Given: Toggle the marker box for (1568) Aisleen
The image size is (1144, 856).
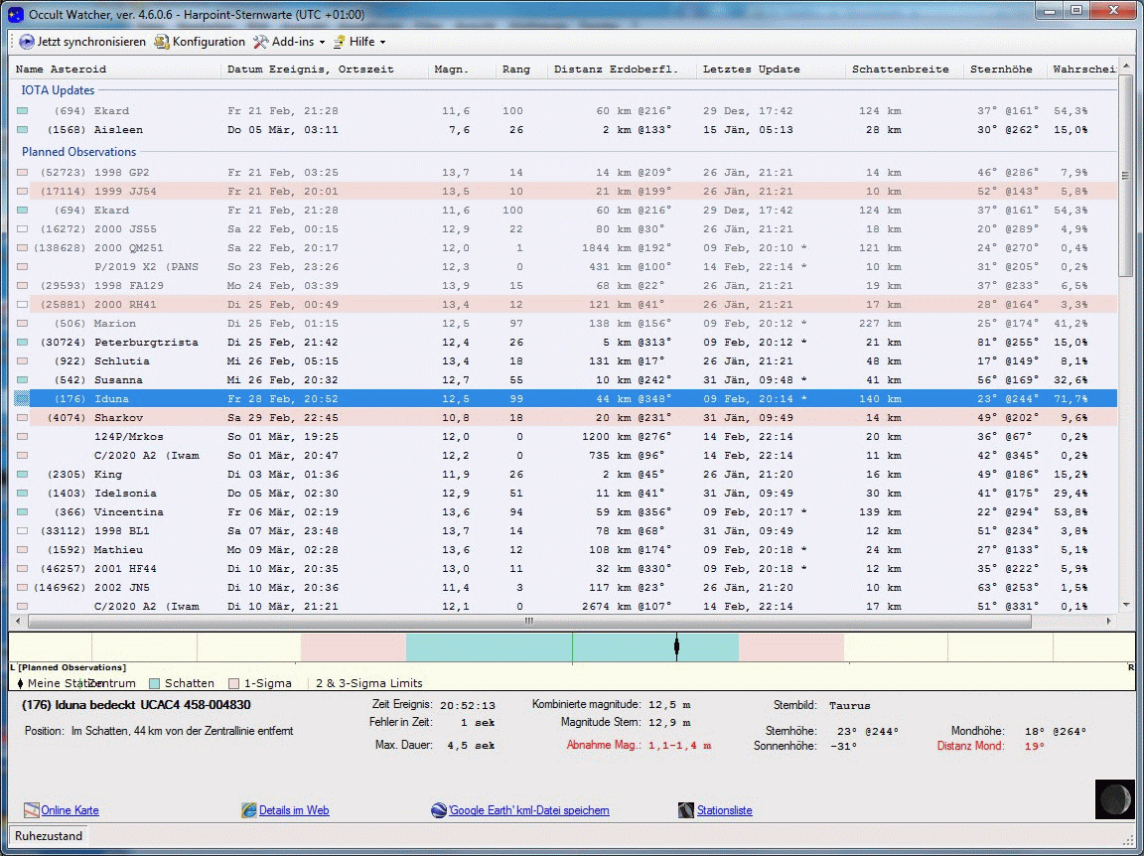Looking at the screenshot, I should [22, 130].
